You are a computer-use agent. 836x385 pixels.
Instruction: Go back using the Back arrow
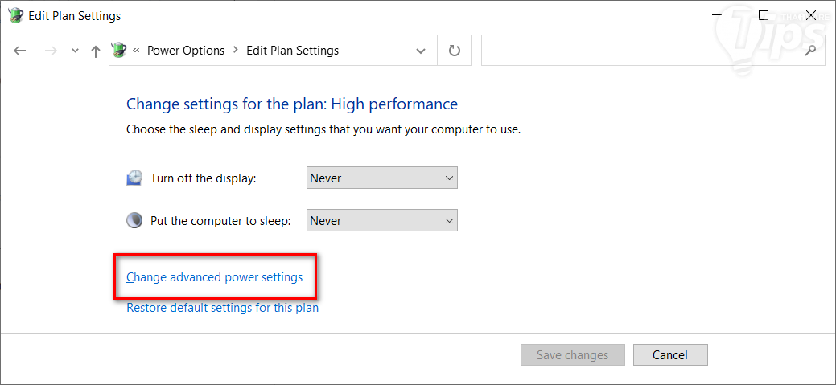point(20,51)
